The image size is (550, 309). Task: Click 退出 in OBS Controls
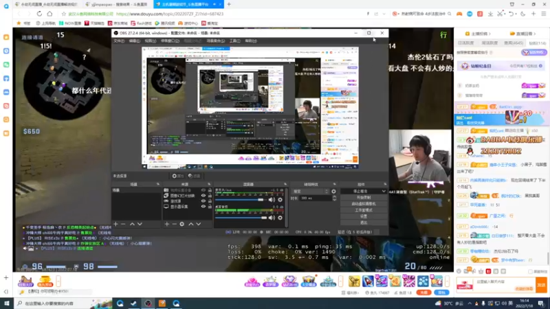click(x=364, y=222)
